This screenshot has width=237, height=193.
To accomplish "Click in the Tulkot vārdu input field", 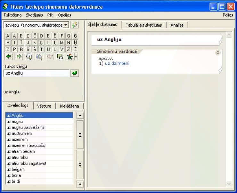I will (x=37, y=73).
